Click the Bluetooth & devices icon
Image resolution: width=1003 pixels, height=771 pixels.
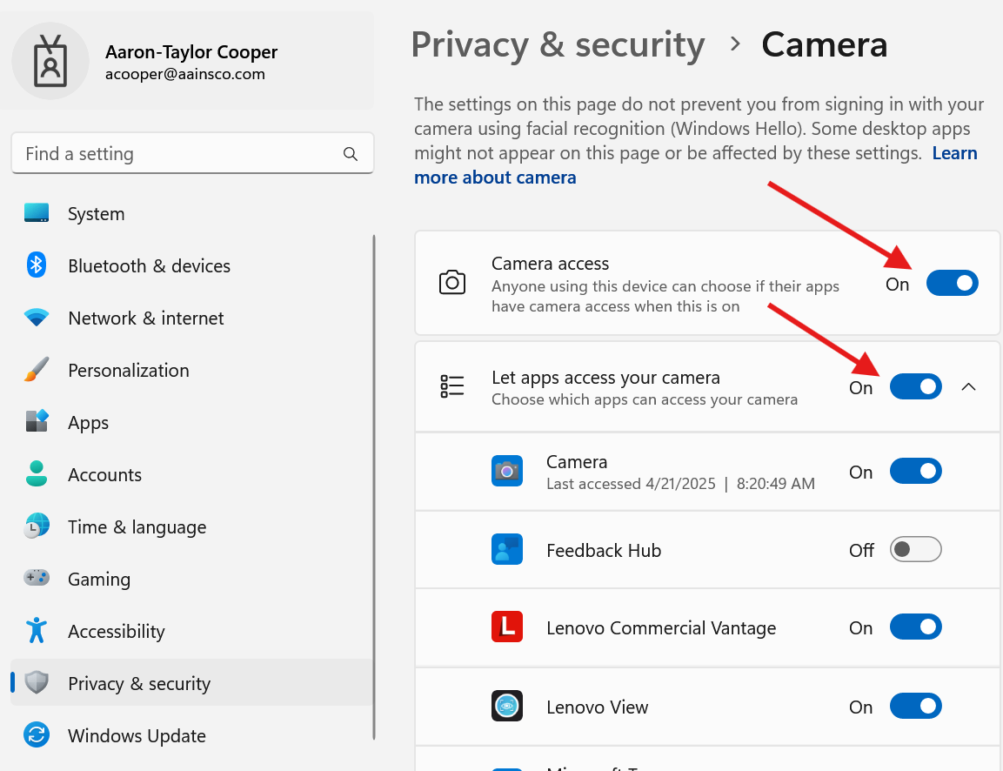pos(37,265)
